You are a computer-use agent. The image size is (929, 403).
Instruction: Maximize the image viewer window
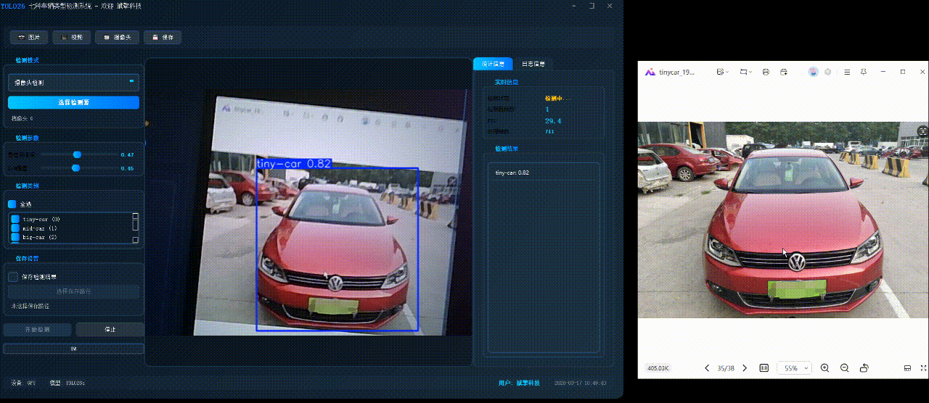click(x=903, y=72)
